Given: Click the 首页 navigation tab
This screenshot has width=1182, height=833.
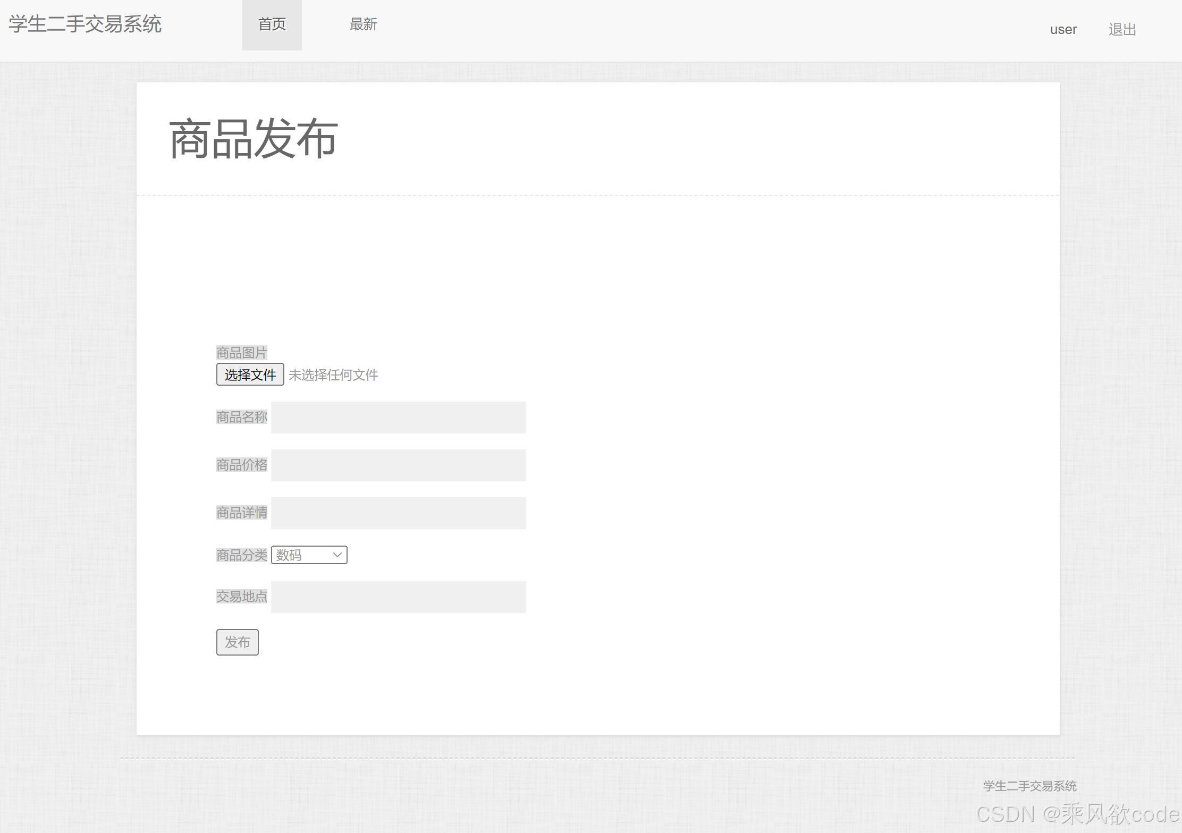Looking at the screenshot, I should pyautogui.click(x=272, y=24).
